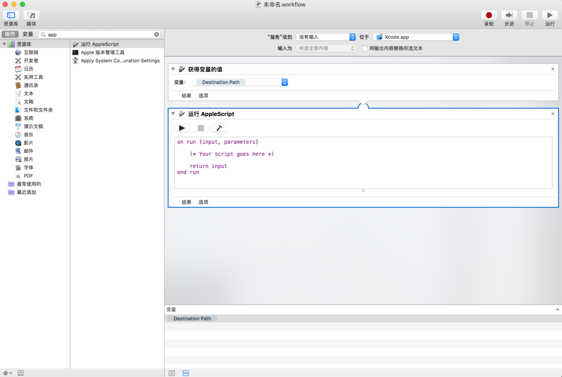Select the 系统 category
Screen dimensions: 562x377
pyautogui.click(x=28, y=118)
